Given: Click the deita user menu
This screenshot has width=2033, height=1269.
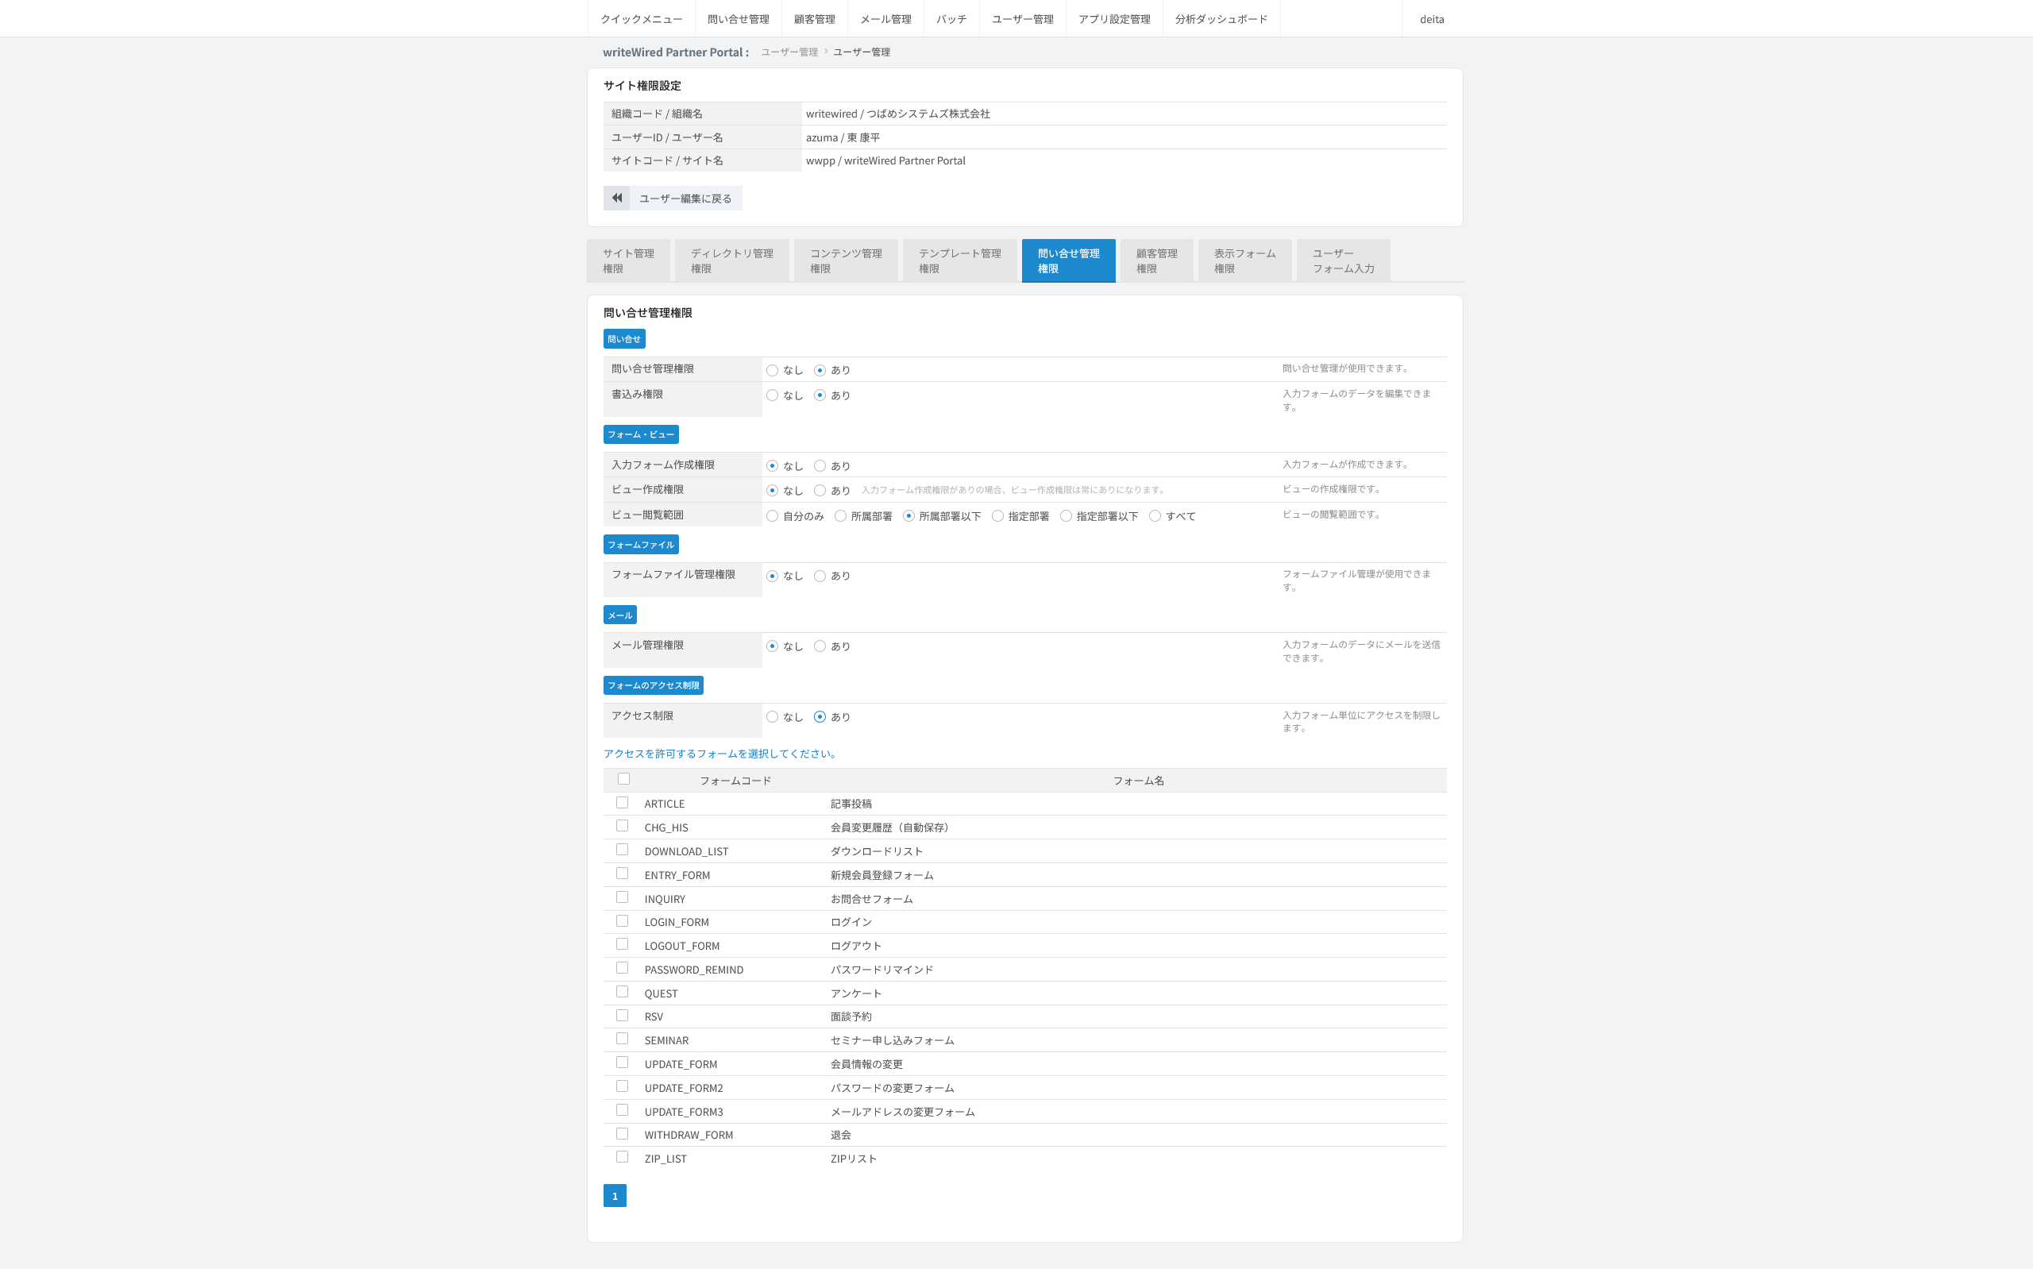Looking at the screenshot, I should tap(1431, 18).
